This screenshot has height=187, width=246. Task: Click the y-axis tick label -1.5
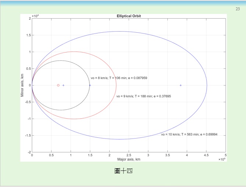point(27,135)
